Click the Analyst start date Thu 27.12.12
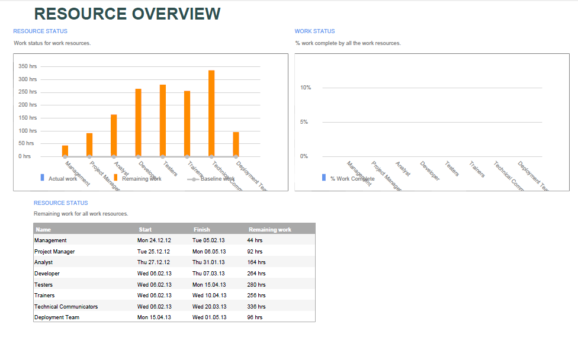Viewport: 578px width, 337px height. pyautogui.click(x=153, y=262)
